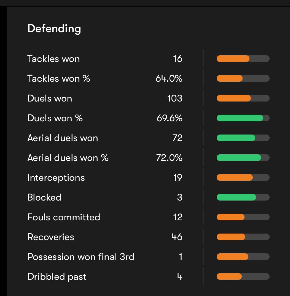Click the orange Tackles won percentile bar
The width and height of the screenshot is (290, 296).
pos(233,59)
